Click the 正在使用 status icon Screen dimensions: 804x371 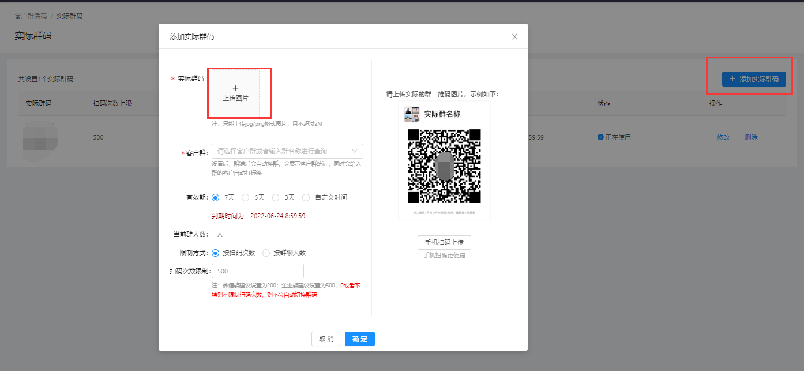[600, 137]
